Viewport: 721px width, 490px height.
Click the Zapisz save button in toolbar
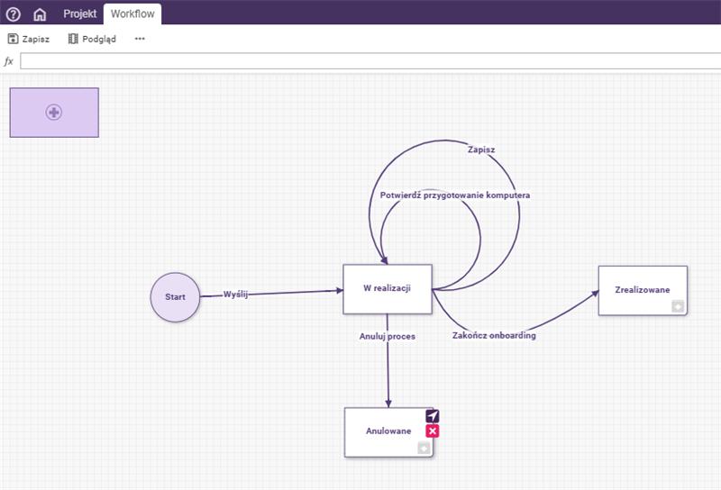tap(29, 39)
